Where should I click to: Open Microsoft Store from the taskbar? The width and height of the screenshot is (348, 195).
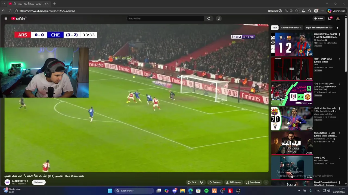point(198,191)
